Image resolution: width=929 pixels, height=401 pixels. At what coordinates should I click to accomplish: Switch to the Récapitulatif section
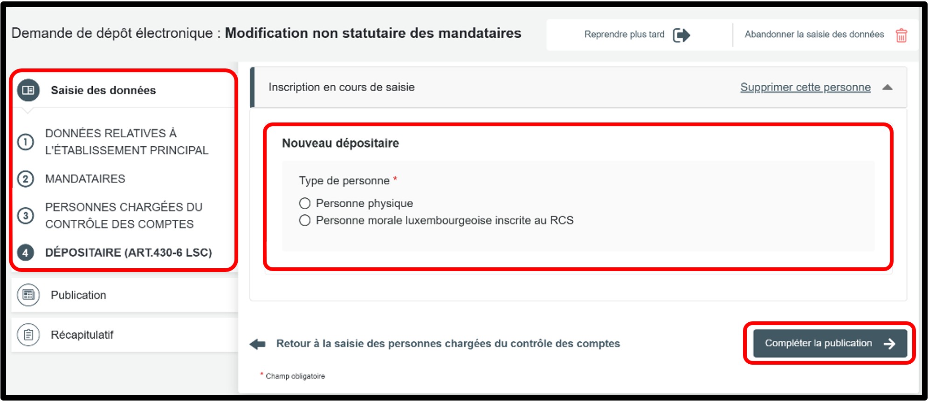point(82,335)
